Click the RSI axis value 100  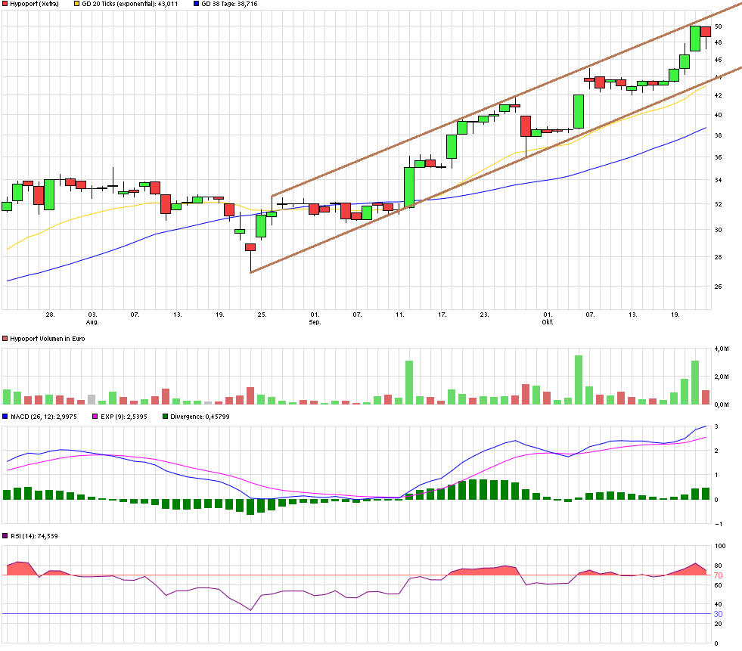tap(720, 546)
